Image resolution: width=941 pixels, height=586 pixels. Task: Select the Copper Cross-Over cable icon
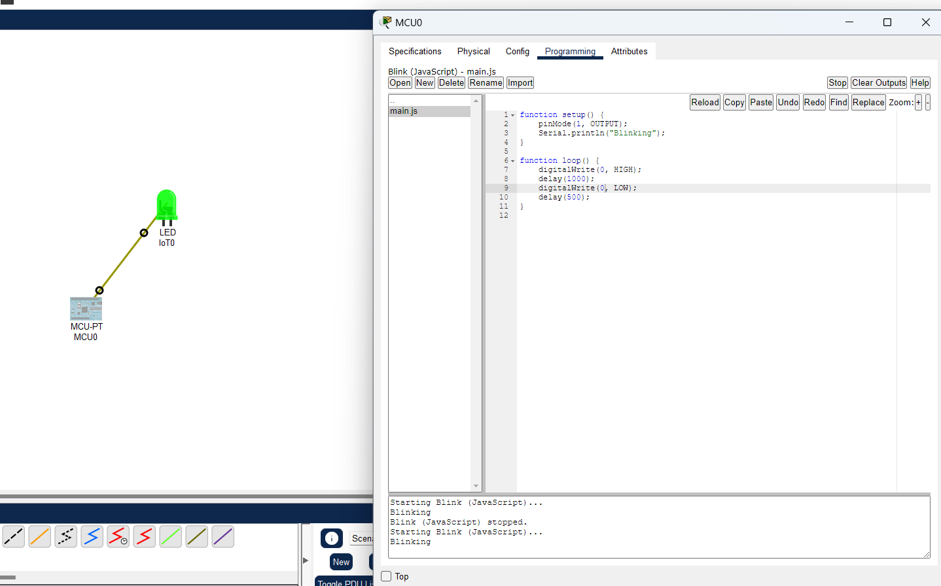point(65,536)
